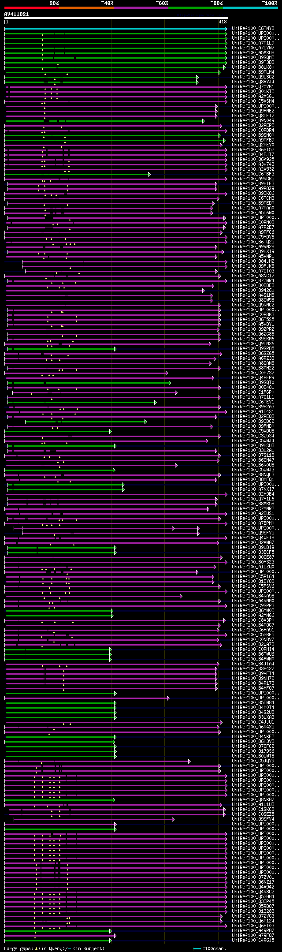Select the UniRef100_Q8VYJ4 label
This screenshot has width=282, height=952.
pyautogui.click(x=253, y=82)
